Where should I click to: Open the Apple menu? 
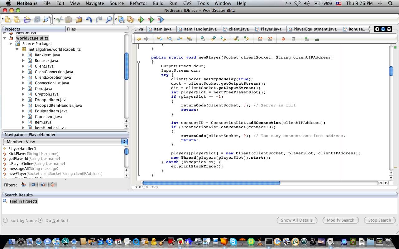8,3
